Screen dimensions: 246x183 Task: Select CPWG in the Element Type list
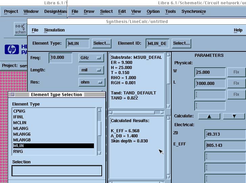tap(53, 111)
